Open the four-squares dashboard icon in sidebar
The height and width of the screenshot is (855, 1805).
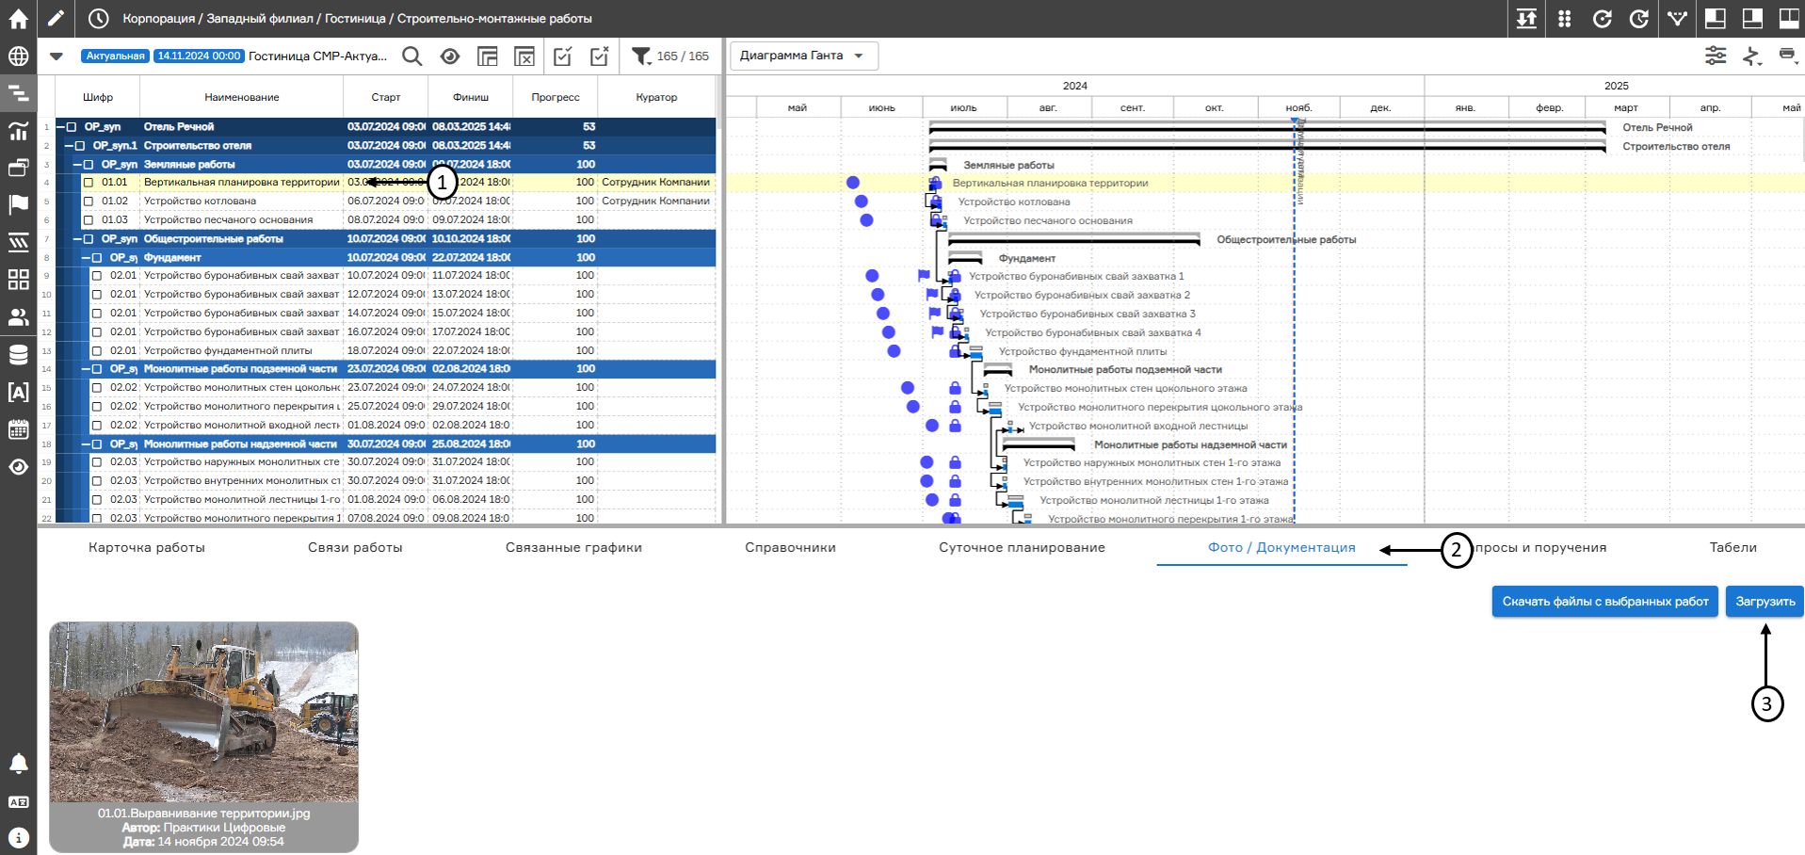pyautogui.click(x=18, y=280)
